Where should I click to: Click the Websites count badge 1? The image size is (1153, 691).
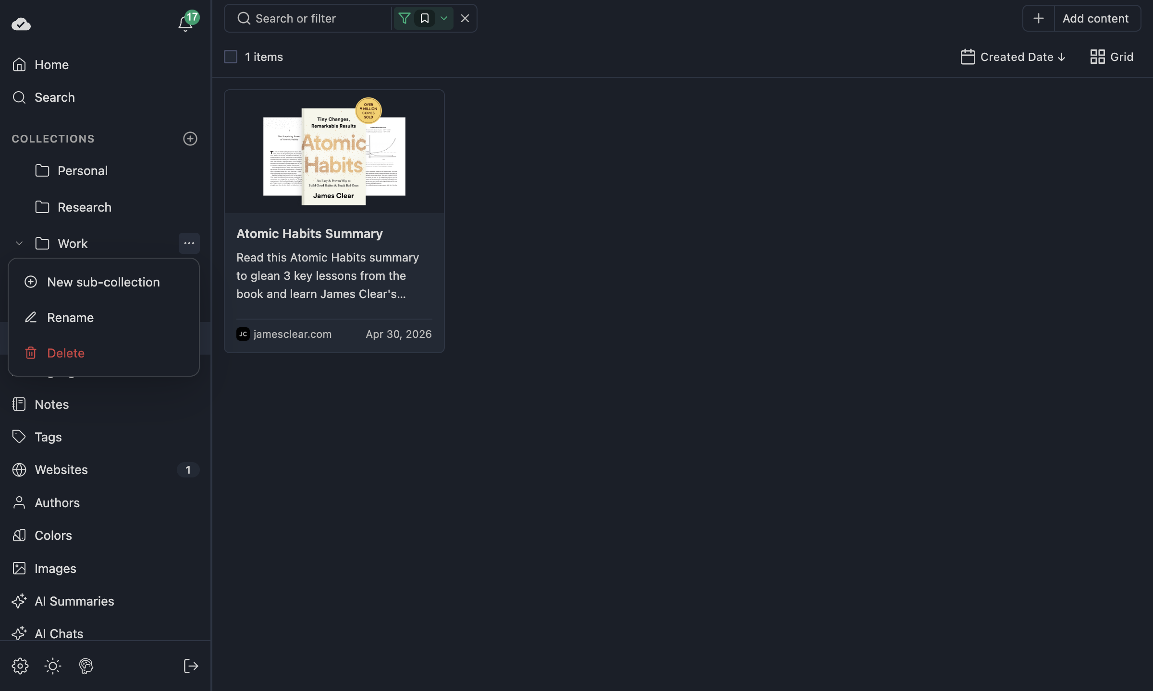[188, 470]
